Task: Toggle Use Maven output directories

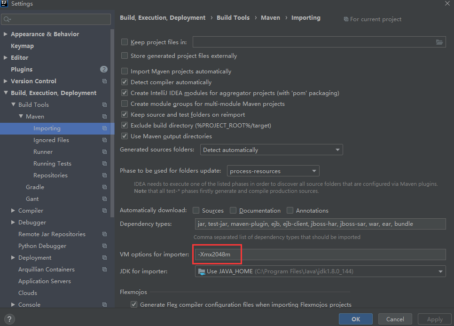Action: [125, 136]
